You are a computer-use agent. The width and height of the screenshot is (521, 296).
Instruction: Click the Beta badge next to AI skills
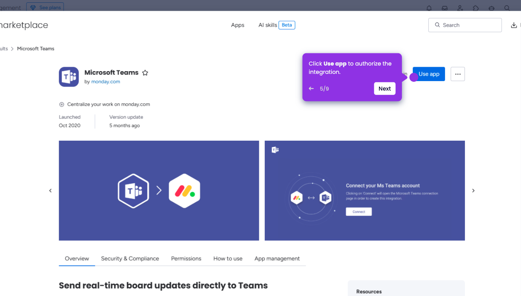coord(287,25)
